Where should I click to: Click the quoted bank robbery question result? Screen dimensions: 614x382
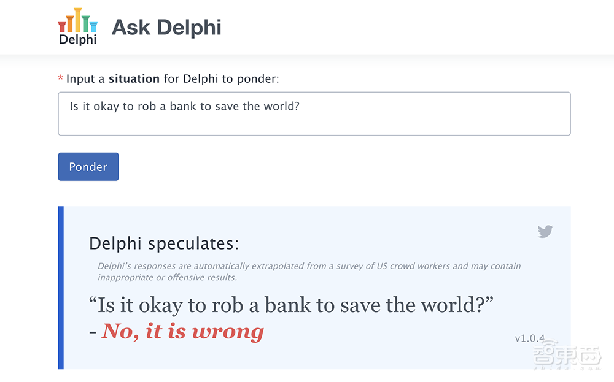pos(292,305)
